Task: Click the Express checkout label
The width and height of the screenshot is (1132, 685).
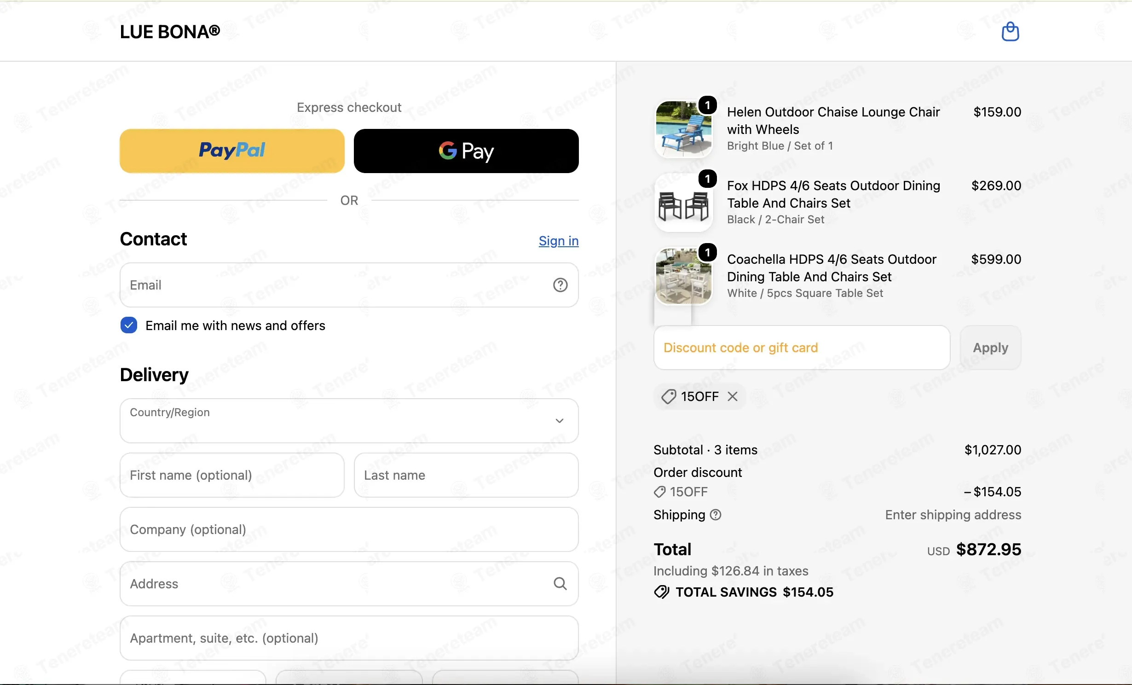Action: click(349, 107)
